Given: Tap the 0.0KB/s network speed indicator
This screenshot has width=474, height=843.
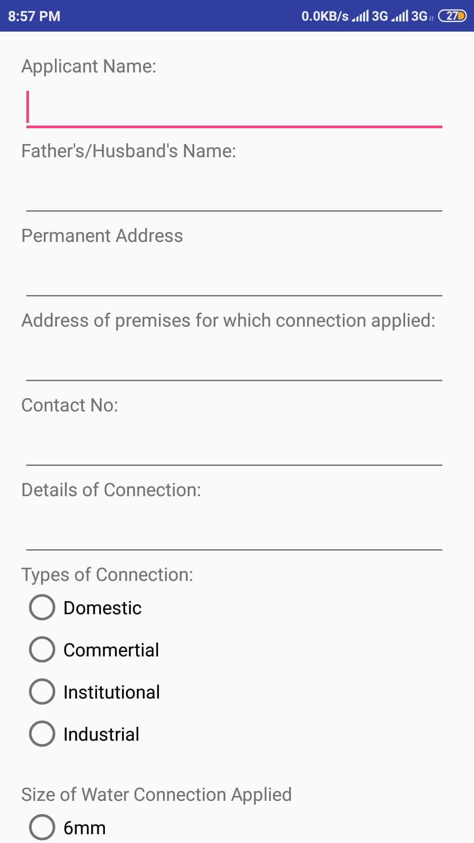Looking at the screenshot, I should point(325,16).
